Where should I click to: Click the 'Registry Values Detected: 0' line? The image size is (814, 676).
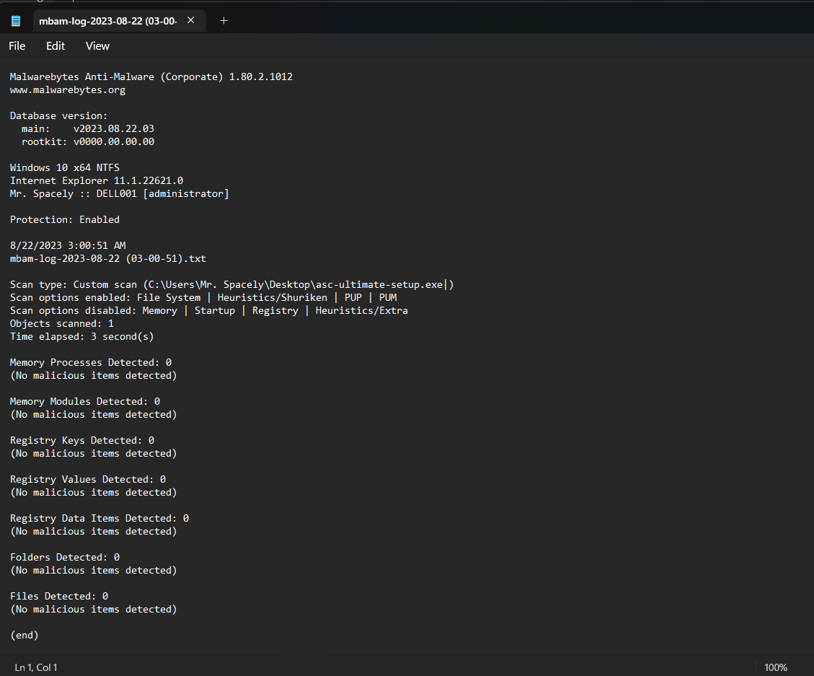(88, 479)
